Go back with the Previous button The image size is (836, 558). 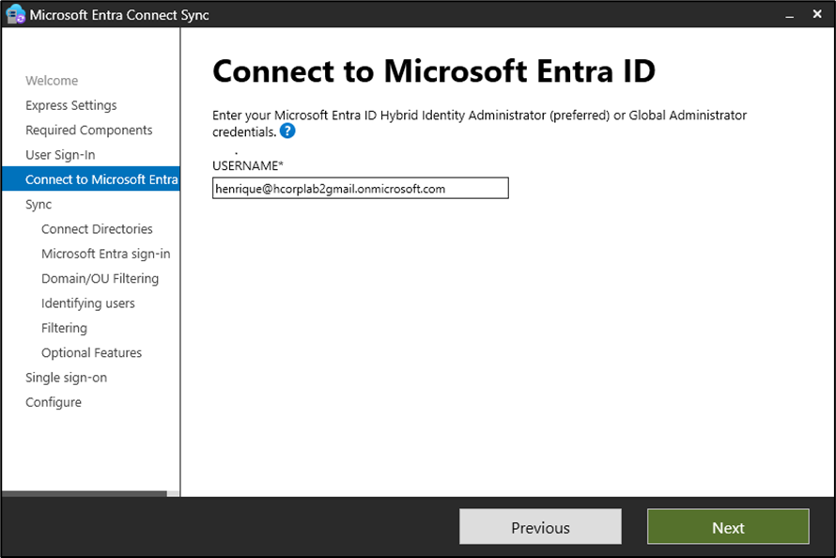pyautogui.click(x=540, y=527)
